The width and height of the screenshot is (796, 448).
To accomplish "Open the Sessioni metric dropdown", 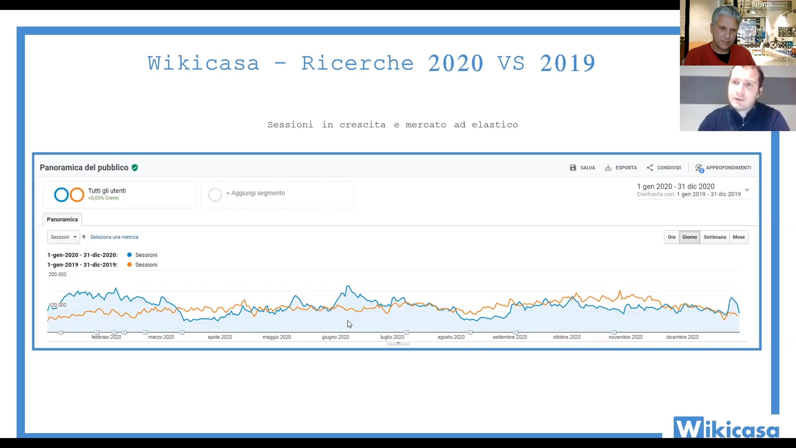I will click(63, 237).
